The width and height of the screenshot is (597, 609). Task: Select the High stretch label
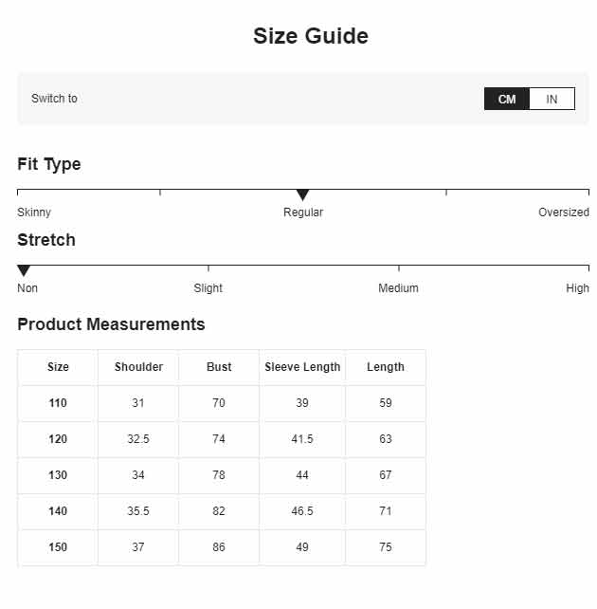coord(577,287)
